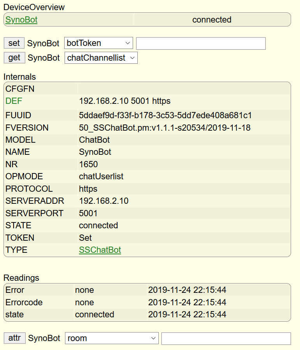Focus the set value input field
The image size is (300, 350).
tap(201, 43)
